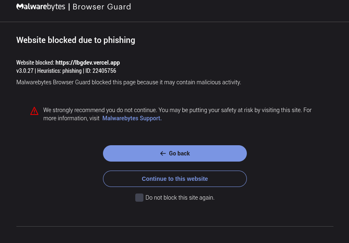Click the 'Do not block this site again' label
349x243 pixels.
pyautogui.click(x=180, y=198)
